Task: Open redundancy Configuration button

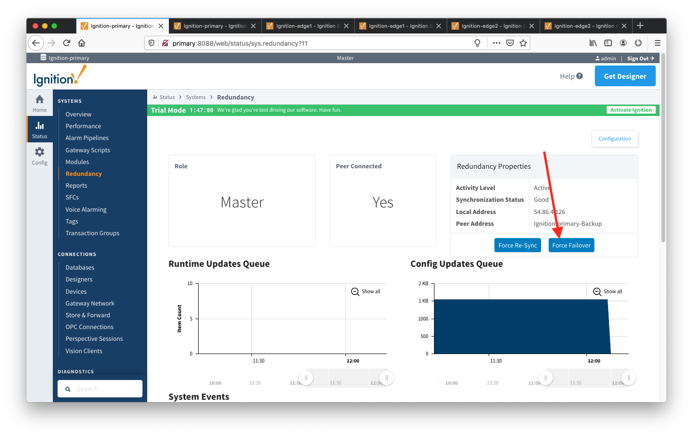Action: coord(615,139)
